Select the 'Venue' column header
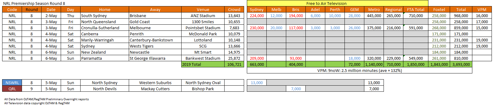The image size is (494, 110). [203, 9]
